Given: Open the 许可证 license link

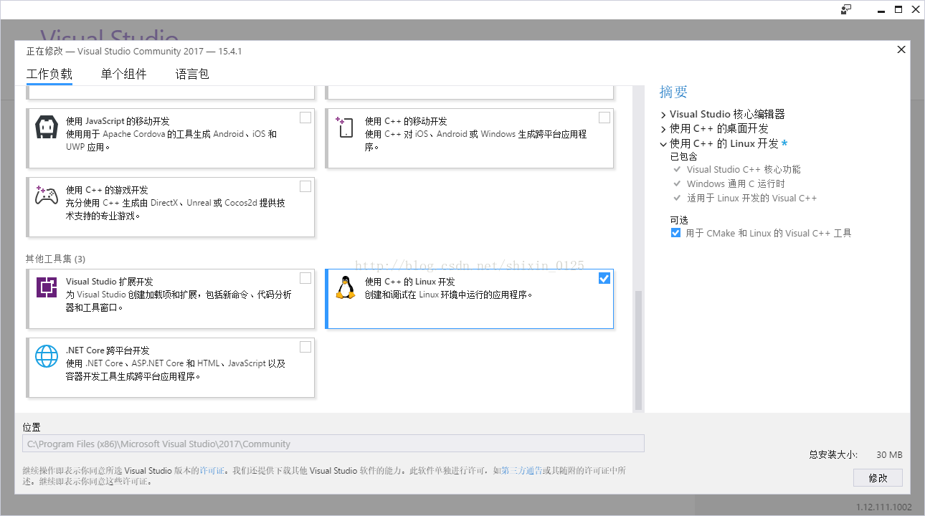Looking at the screenshot, I should [212, 471].
